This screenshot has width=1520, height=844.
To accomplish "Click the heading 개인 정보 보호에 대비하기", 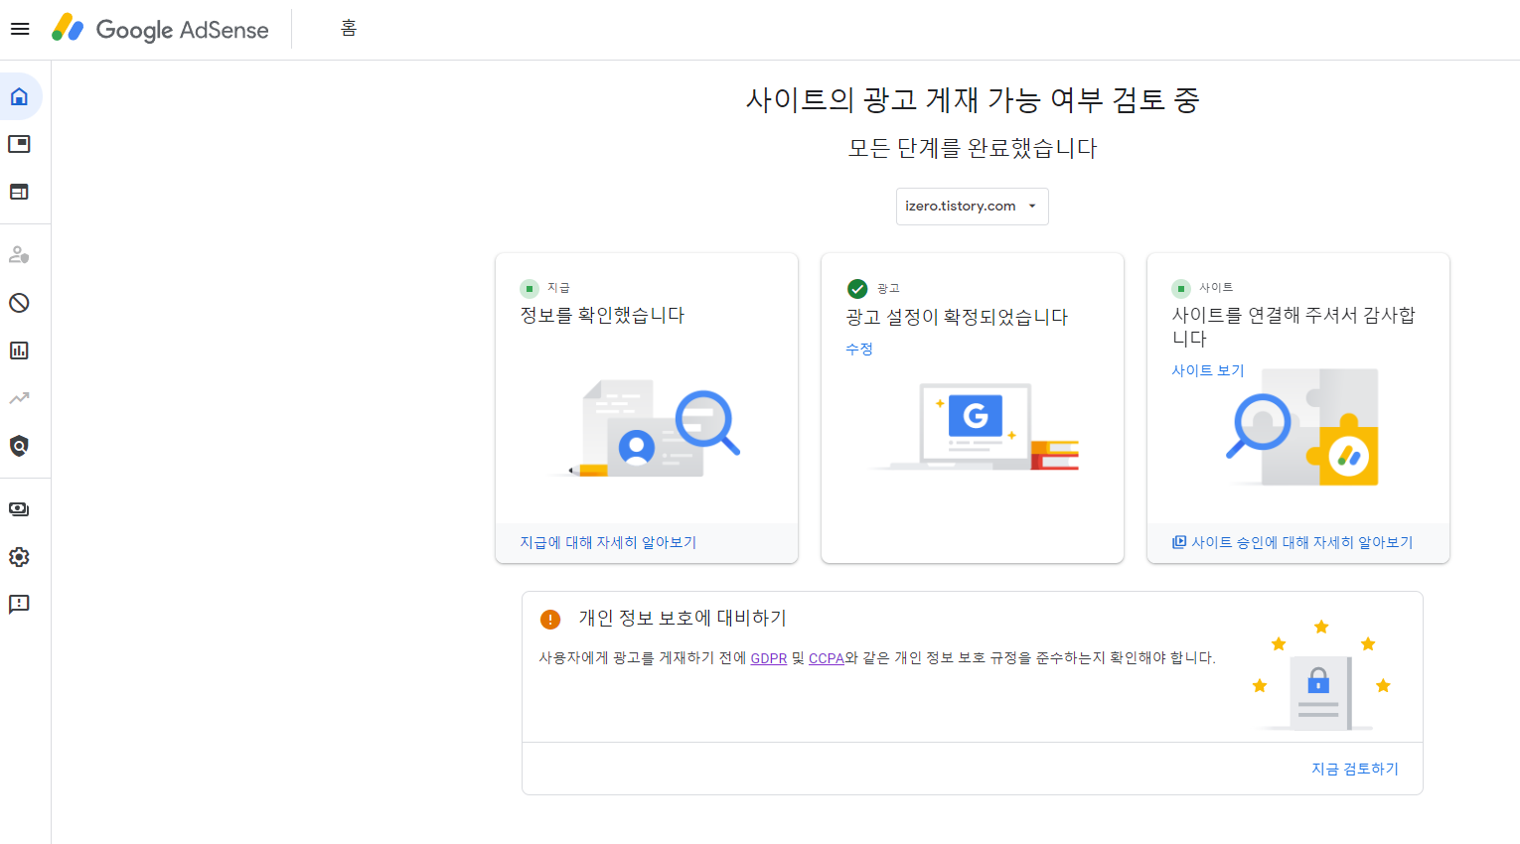I will (x=683, y=619).
